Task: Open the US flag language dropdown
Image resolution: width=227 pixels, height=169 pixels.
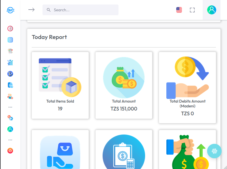Action: pos(179,10)
